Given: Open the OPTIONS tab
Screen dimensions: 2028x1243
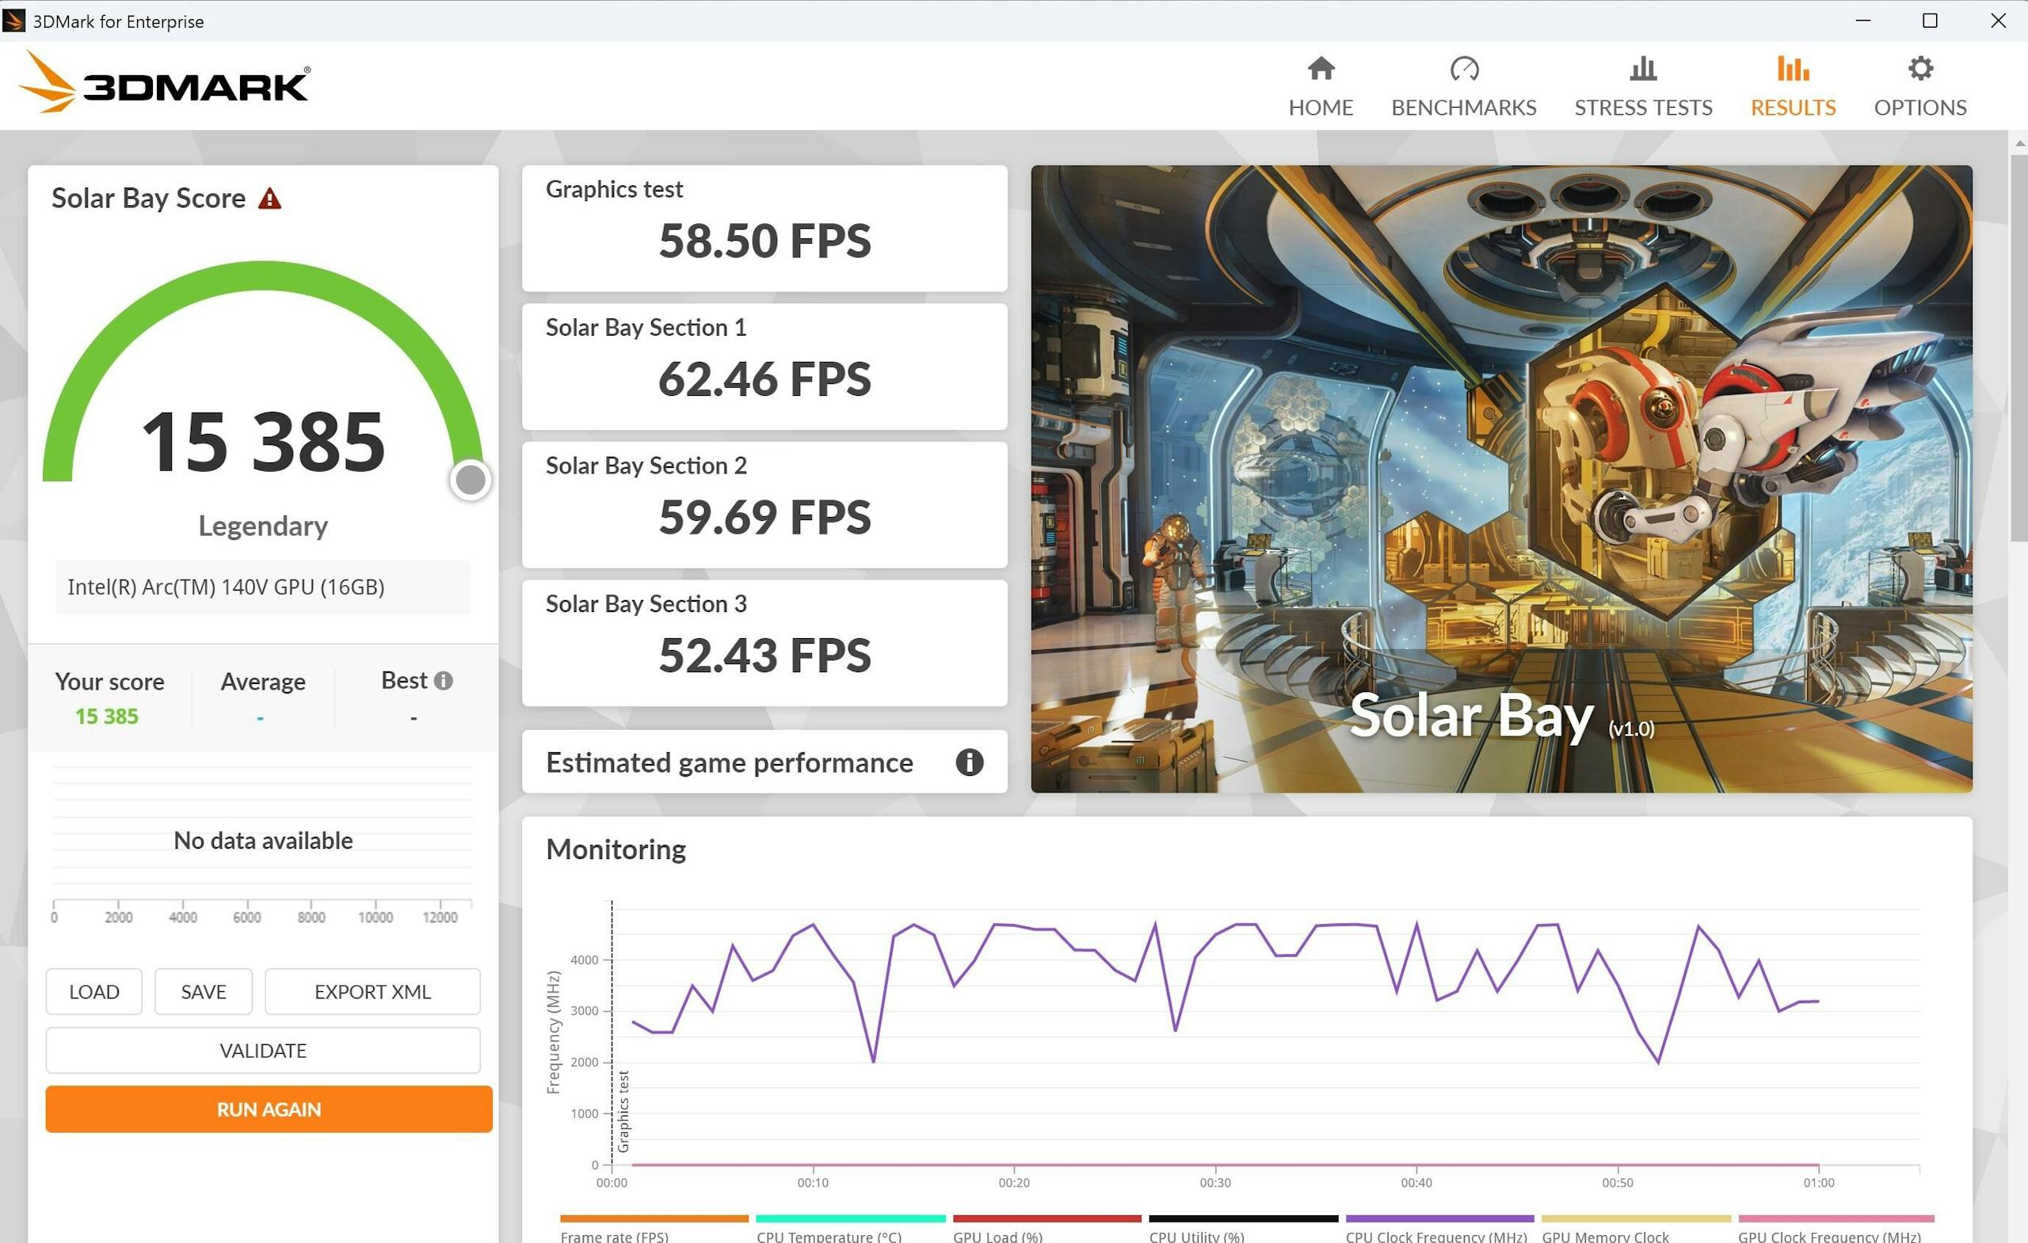Looking at the screenshot, I should tap(1920, 86).
